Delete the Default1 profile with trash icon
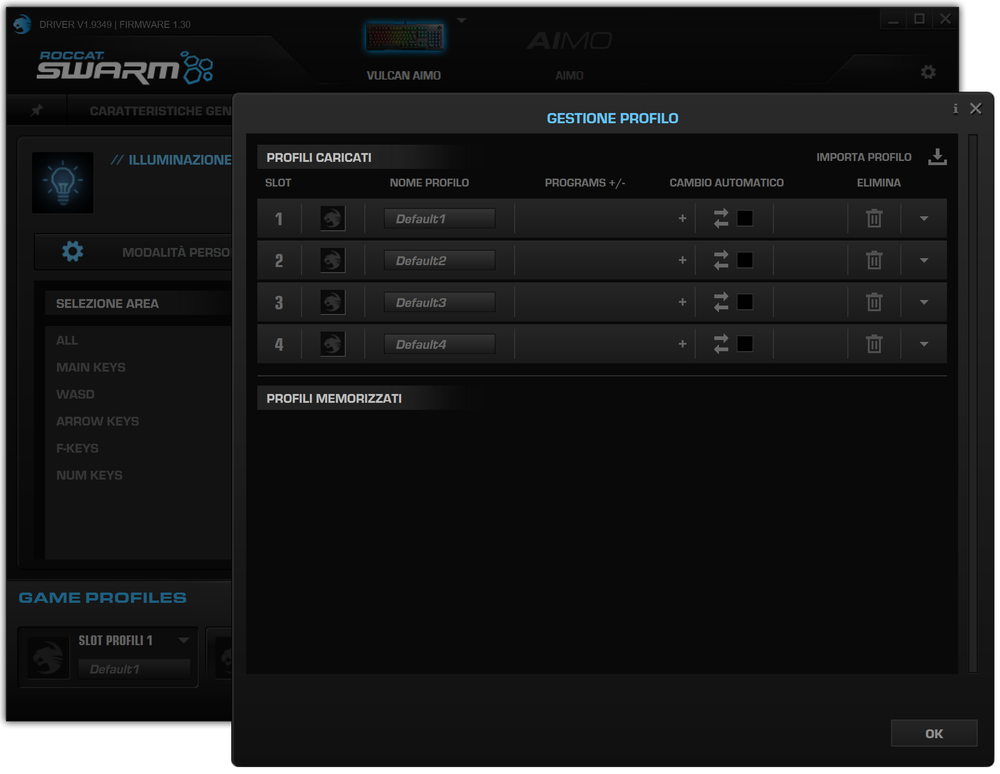1000x774 pixels. point(874,218)
